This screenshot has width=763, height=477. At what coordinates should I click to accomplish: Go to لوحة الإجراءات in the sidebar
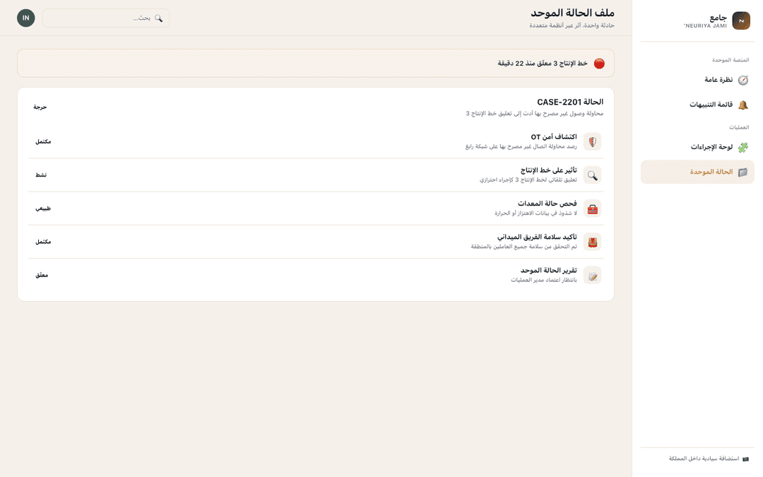point(697,147)
